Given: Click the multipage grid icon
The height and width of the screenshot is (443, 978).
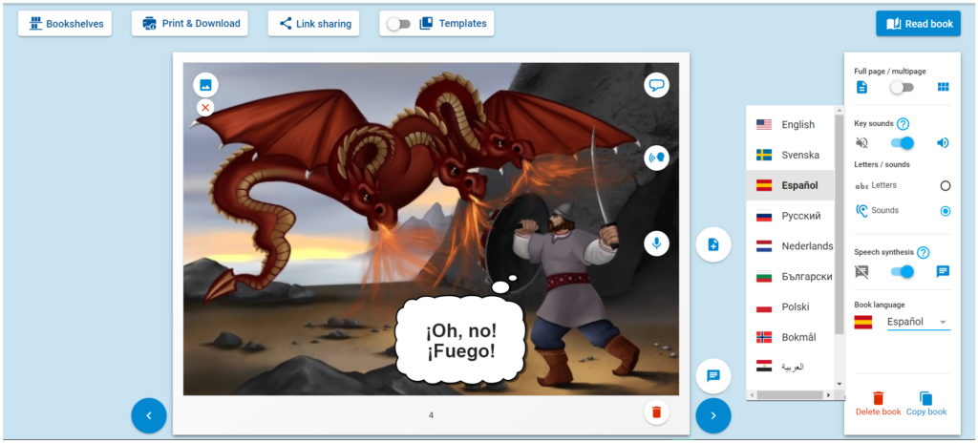Looking at the screenshot, I should tap(943, 87).
